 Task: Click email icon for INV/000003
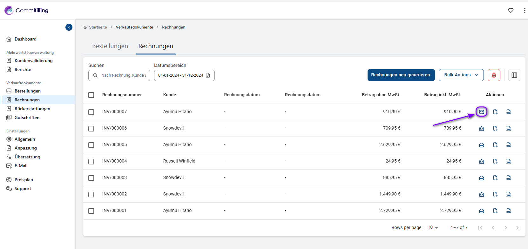tap(482, 178)
